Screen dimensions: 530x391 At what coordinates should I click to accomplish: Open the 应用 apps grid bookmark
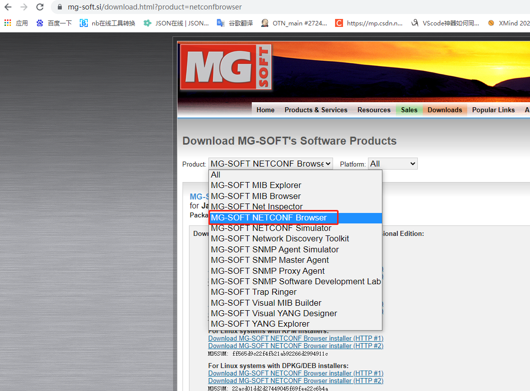click(16, 23)
